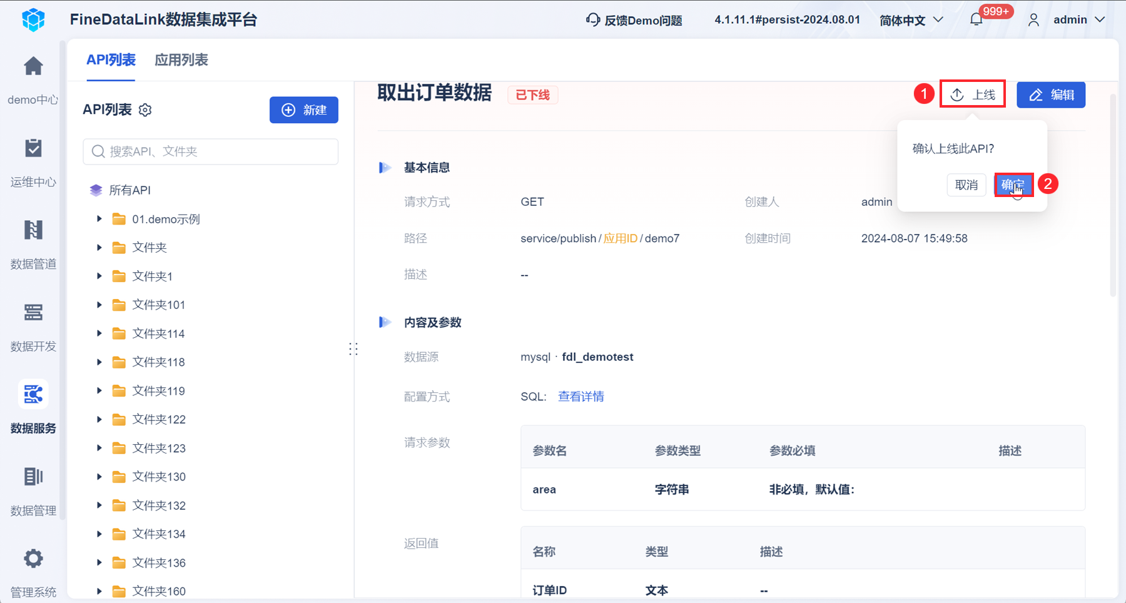The image size is (1126, 603).
Task: Click the 订单ID return value cell
Action: point(550,590)
